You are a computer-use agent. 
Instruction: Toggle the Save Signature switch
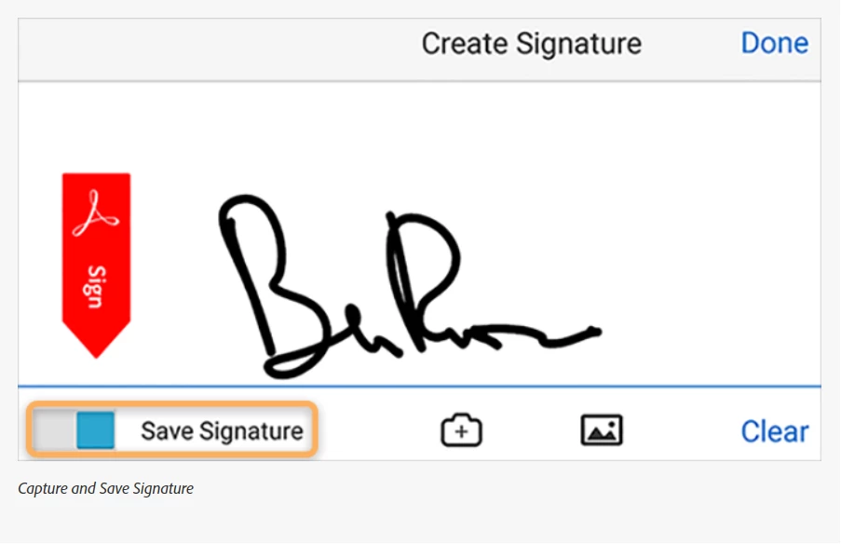coord(74,430)
